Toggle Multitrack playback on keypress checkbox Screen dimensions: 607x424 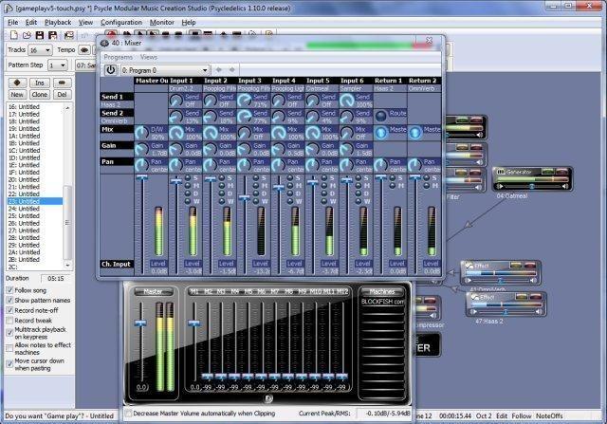[x=9, y=333]
